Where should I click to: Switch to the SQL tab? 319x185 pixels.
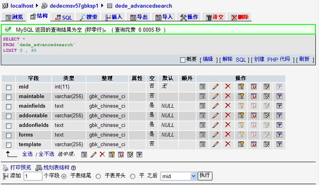(64, 17)
